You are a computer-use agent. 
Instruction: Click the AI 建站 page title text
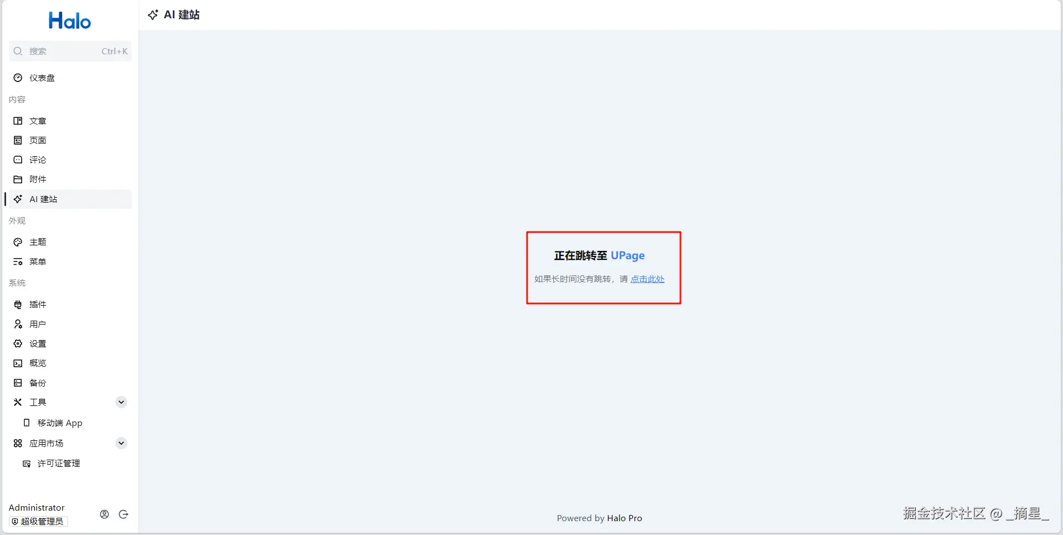[182, 15]
